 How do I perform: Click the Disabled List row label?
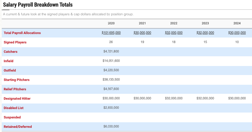[14, 108]
